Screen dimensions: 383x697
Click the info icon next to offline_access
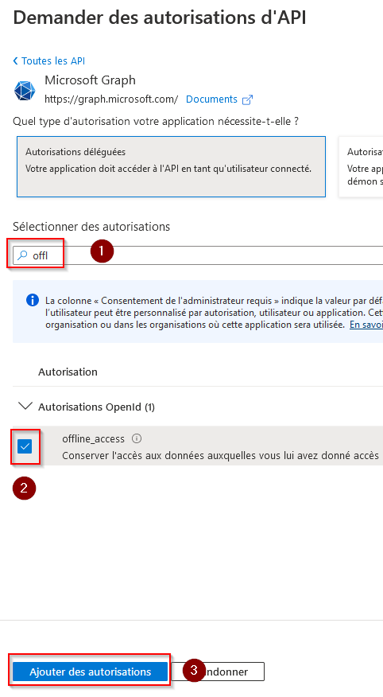point(137,438)
